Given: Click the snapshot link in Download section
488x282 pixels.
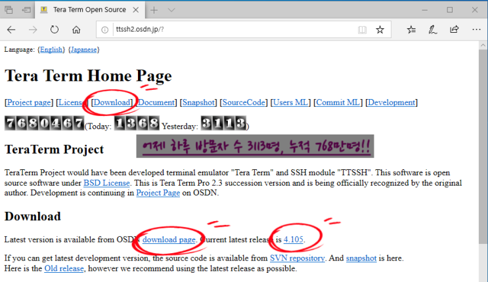Looking at the screenshot, I should coord(361,258).
